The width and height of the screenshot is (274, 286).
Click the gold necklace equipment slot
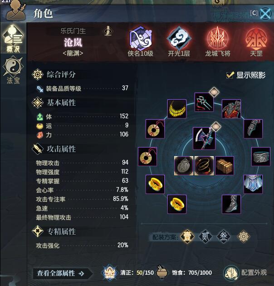tap(177, 108)
